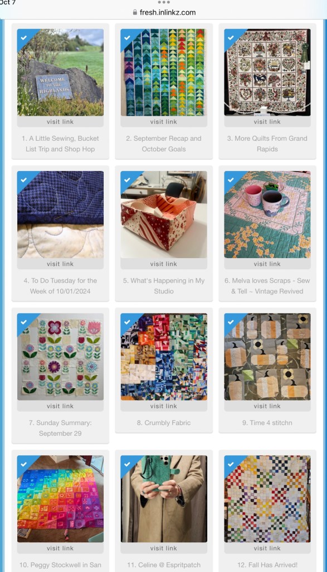The height and width of the screenshot is (572, 327).
Task: Tap the checkmark badge on flower applique thumbnail
Action: pos(23,322)
